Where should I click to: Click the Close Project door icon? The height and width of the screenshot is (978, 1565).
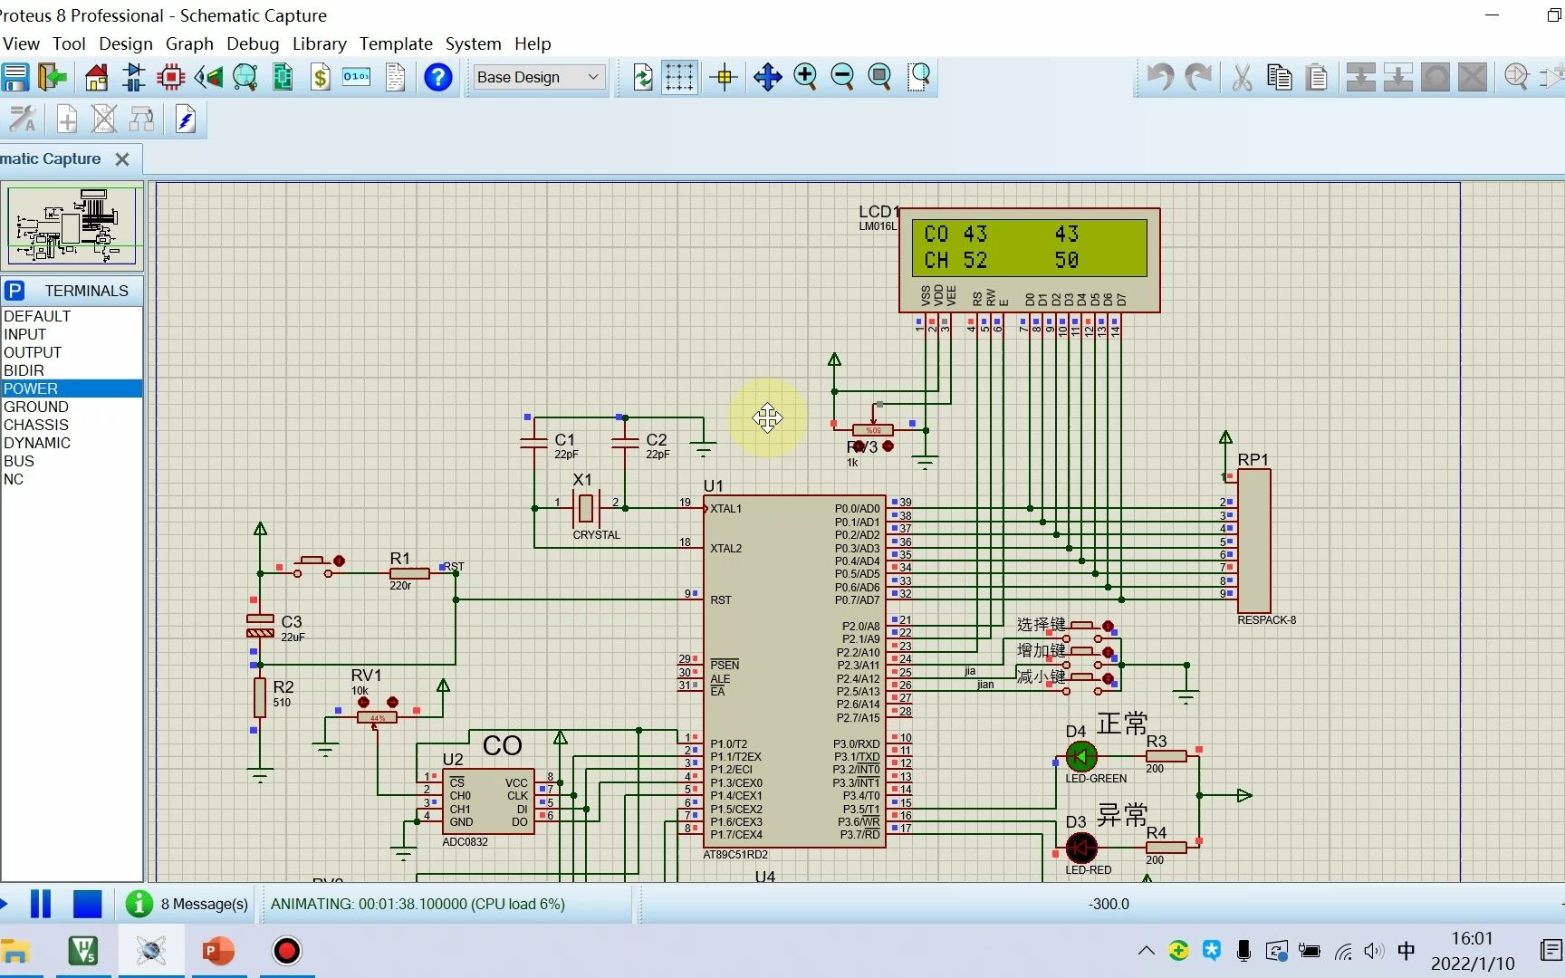pos(53,77)
